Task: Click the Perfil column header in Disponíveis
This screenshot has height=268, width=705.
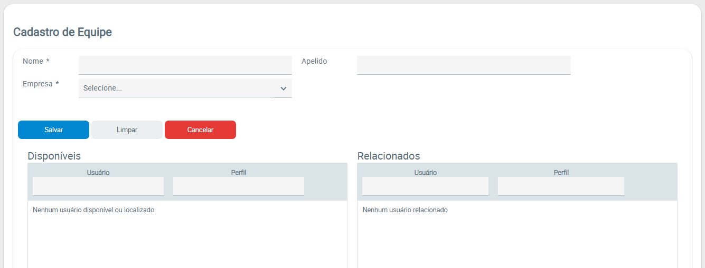Action: coord(239,172)
